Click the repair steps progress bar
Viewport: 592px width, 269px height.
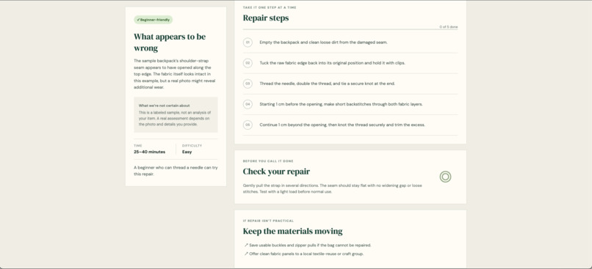[x=350, y=29]
